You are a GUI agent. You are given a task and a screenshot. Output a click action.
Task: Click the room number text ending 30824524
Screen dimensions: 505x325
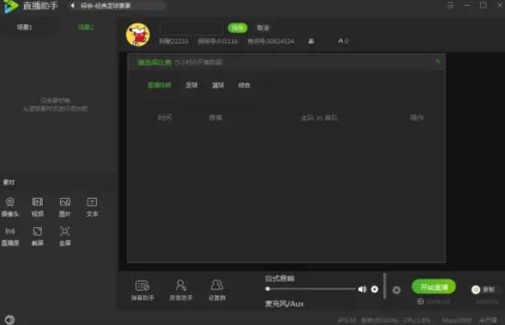(271, 41)
